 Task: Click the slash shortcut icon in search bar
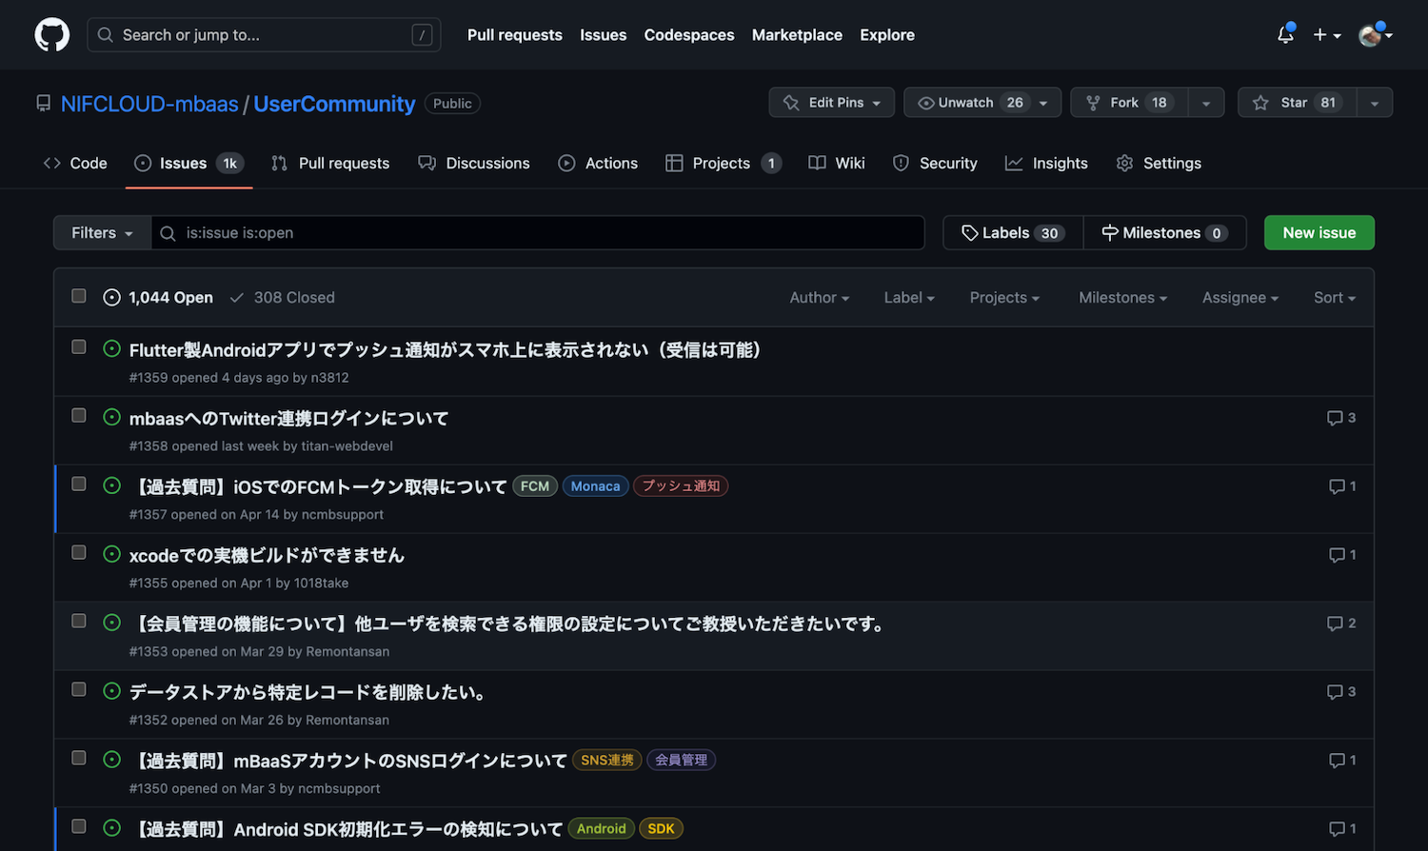click(422, 35)
